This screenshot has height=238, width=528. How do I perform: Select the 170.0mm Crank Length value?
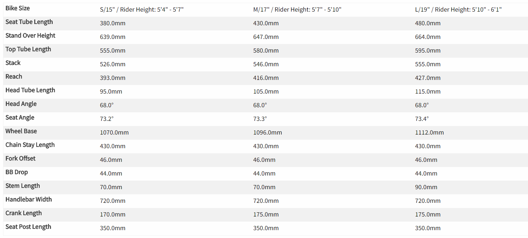(113, 214)
